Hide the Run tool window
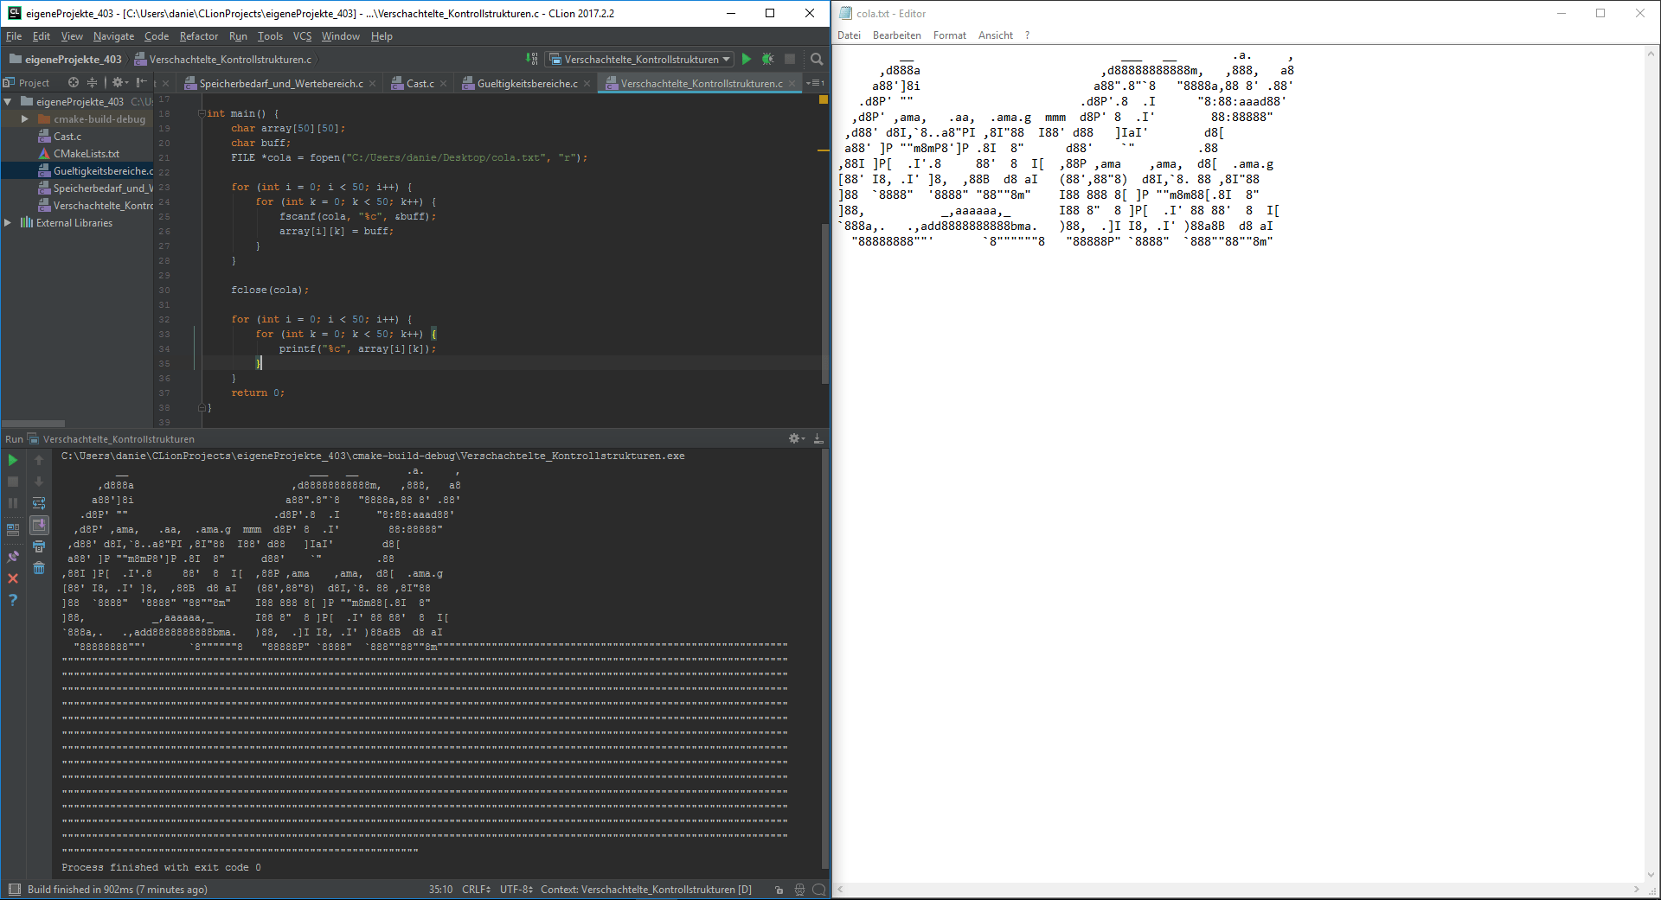The height and width of the screenshot is (900, 1661). coord(818,439)
